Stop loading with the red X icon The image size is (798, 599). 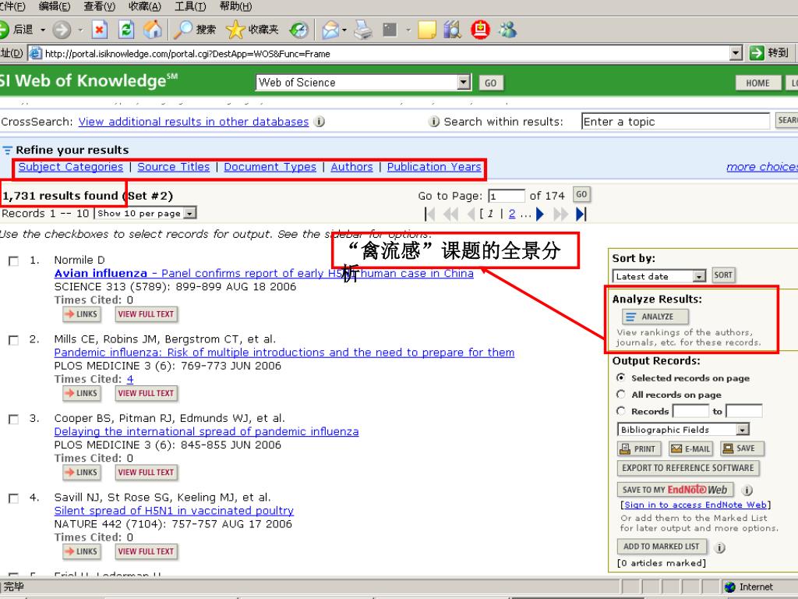tap(100, 30)
